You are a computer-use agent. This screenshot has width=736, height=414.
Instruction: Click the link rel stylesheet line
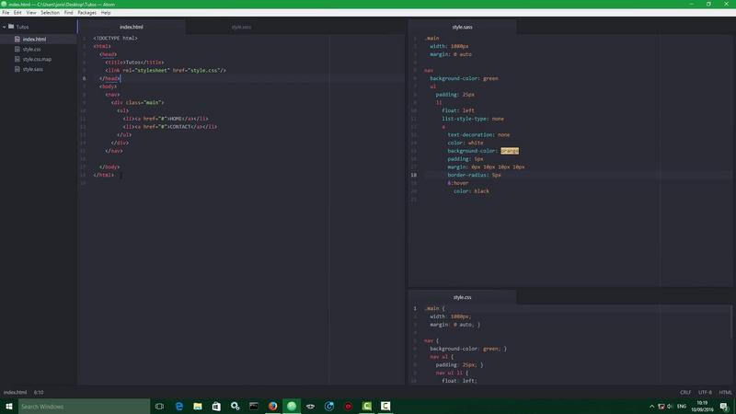[166, 71]
